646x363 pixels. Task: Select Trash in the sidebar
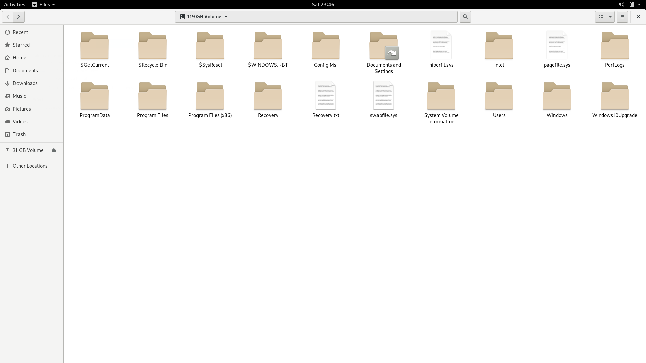[x=19, y=134]
